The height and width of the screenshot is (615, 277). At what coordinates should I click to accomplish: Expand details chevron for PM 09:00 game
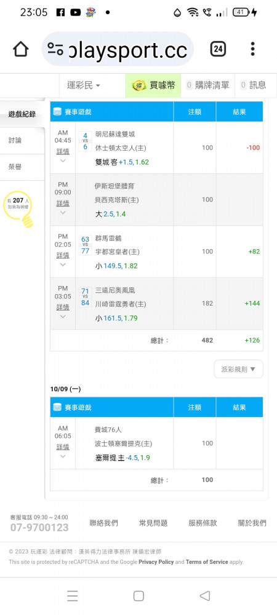click(63, 213)
